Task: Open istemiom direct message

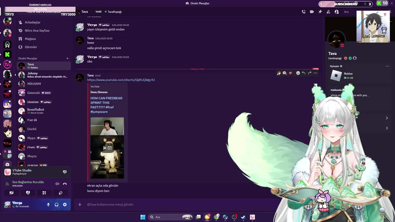Action: coord(44,102)
